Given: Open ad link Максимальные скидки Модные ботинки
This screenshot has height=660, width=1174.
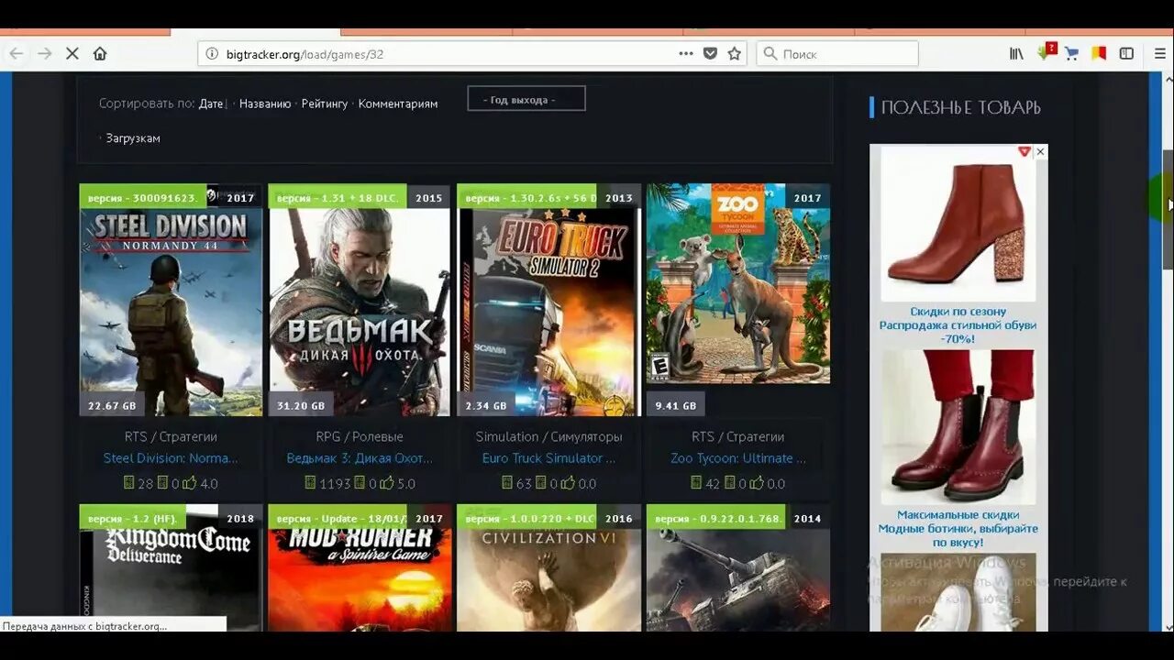Looking at the screenshot, I should (958, 529).
